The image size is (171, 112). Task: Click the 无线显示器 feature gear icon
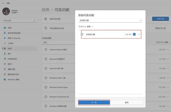pos(82,34)
